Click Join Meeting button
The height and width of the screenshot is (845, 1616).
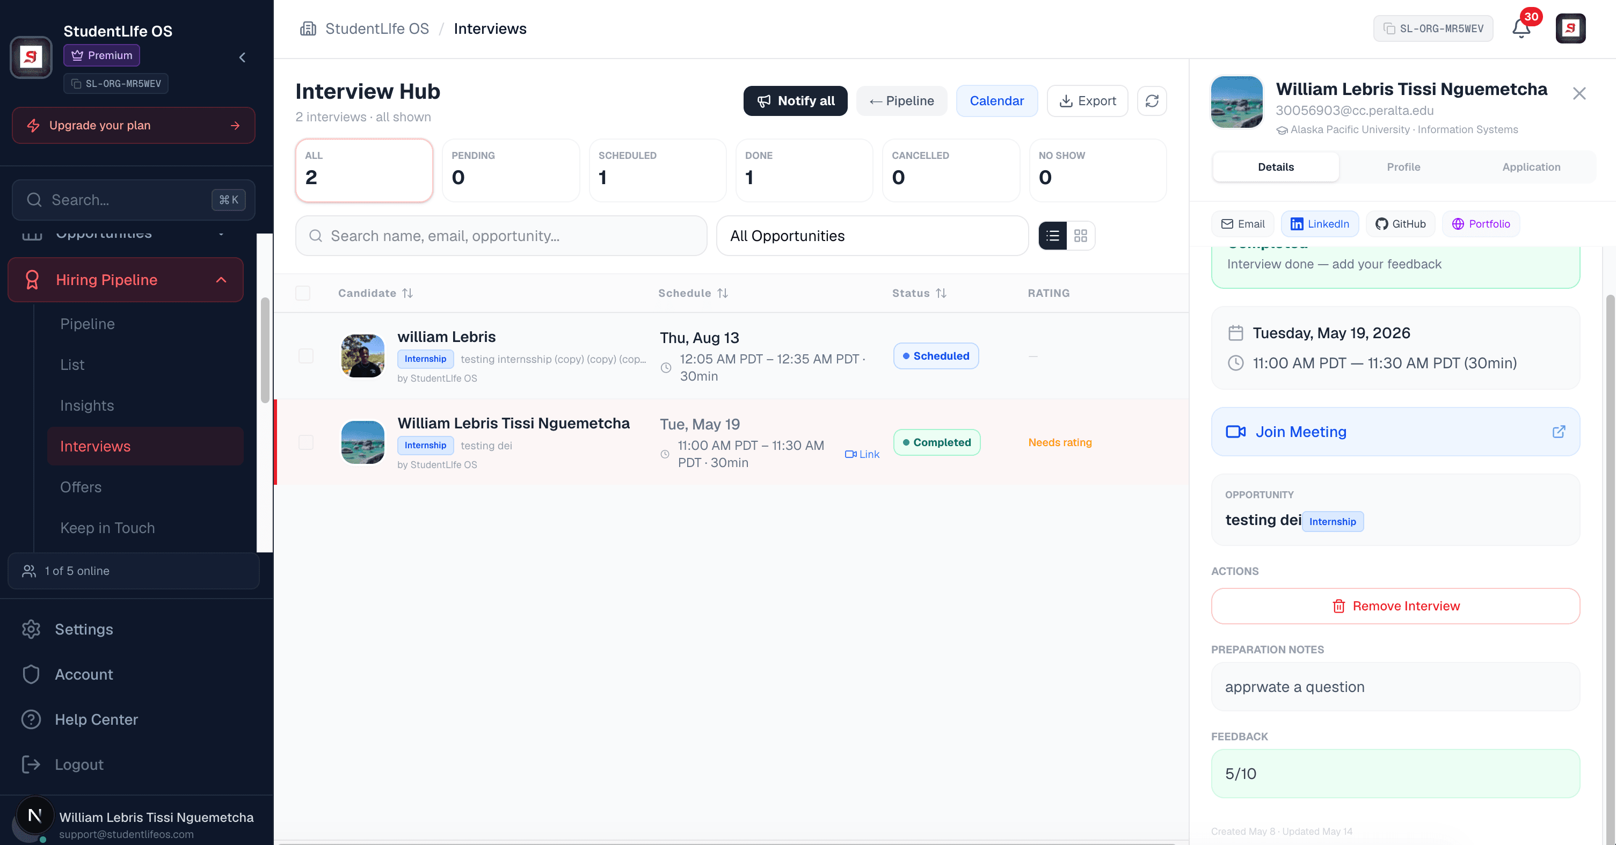coord(1395,432)
